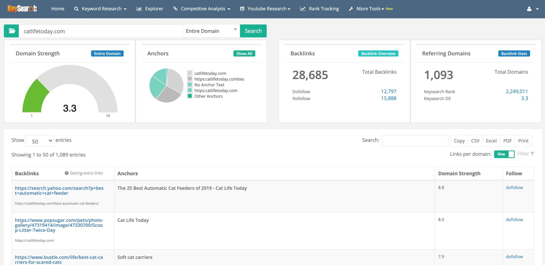
Task: Click the https:catlifetoday.combes legend swatch
Action: 190,79
